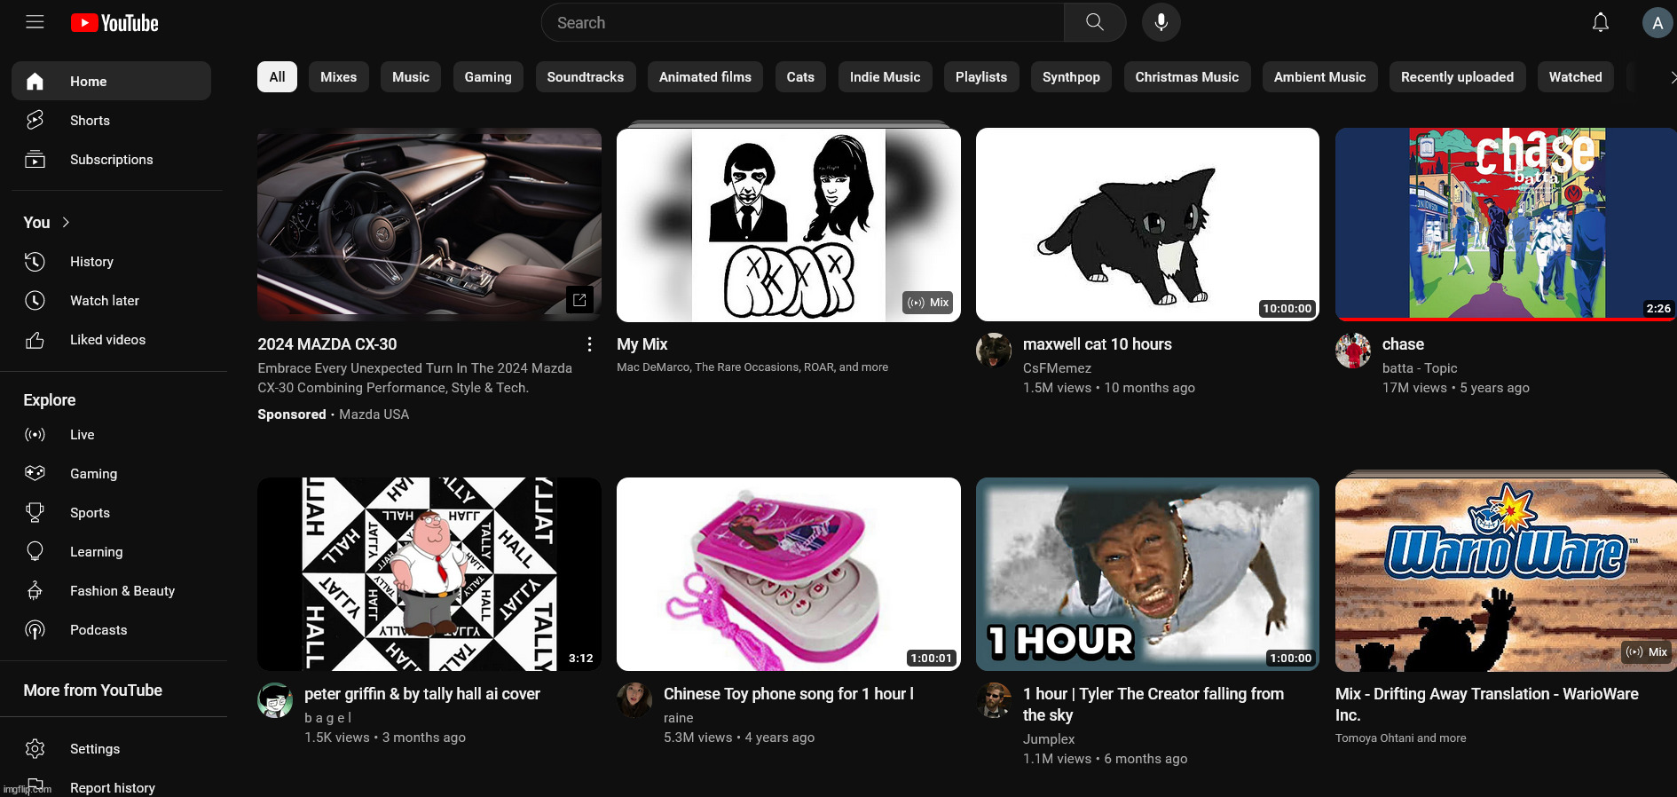
Task: Expand the You section chevron
Action: tap(66, 223)
